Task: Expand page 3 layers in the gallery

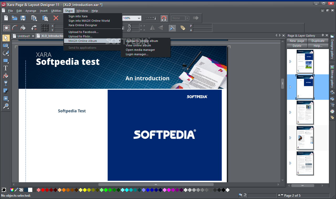Action: pyautogui.click(x=290, y=112)
